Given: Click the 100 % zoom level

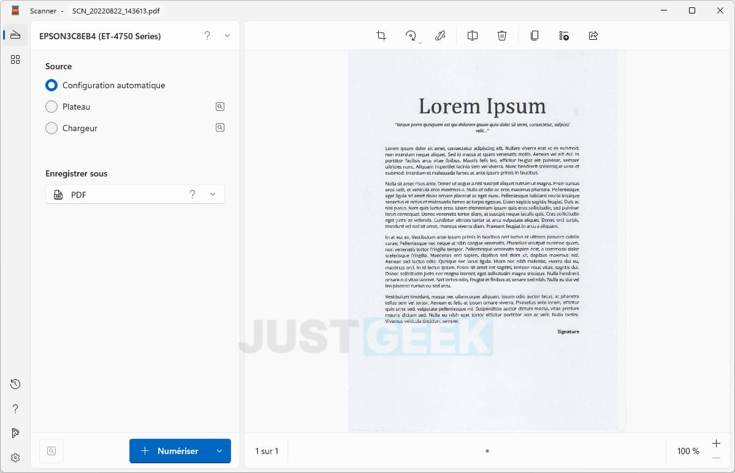Looking at the screenshot, I should coord(688,451).
